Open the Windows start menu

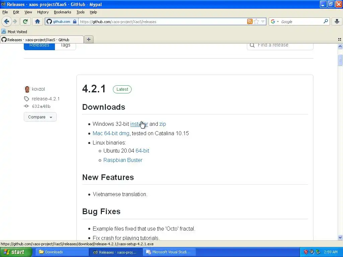15,252
